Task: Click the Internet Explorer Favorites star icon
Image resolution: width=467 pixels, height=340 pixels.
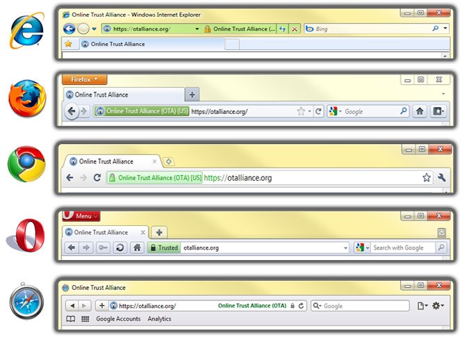Action: point(69,44)
